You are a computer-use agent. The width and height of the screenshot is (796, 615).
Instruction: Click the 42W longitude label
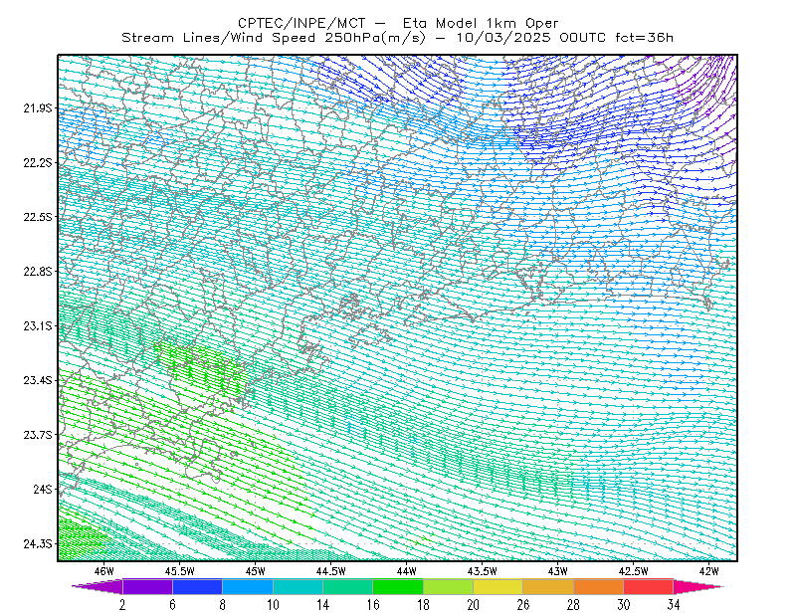pos(708,571)
